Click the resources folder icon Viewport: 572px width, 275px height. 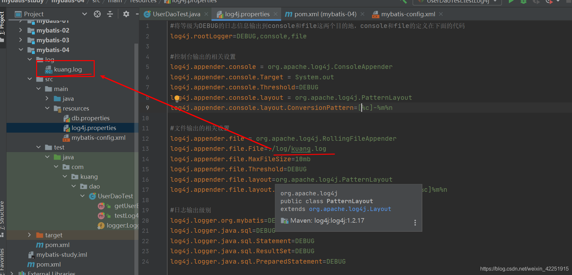(x=58, y=109)
